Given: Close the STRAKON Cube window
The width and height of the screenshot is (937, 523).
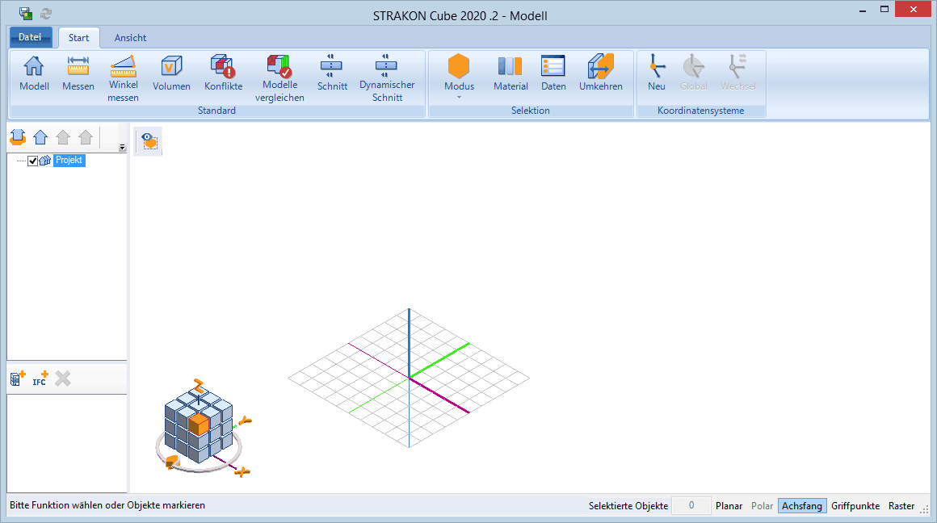Looking at the screenshot, I should [913, 10].
